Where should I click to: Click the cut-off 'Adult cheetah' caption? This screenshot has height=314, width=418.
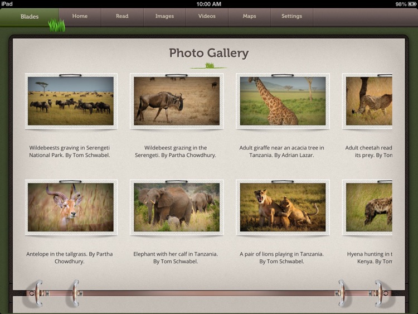pyautogui.click(x=369, y=151)
